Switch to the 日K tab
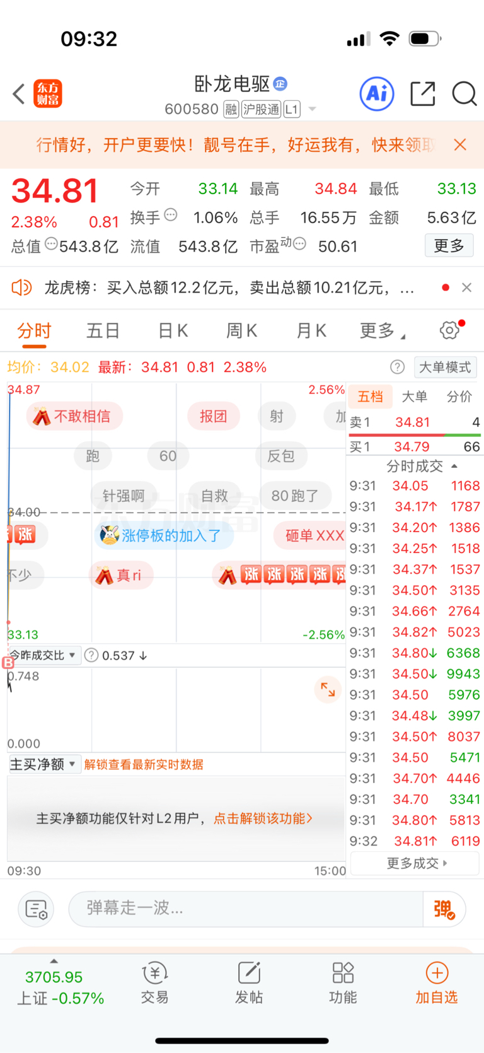This screenshot has width=484, height=1053. (173, 330)
